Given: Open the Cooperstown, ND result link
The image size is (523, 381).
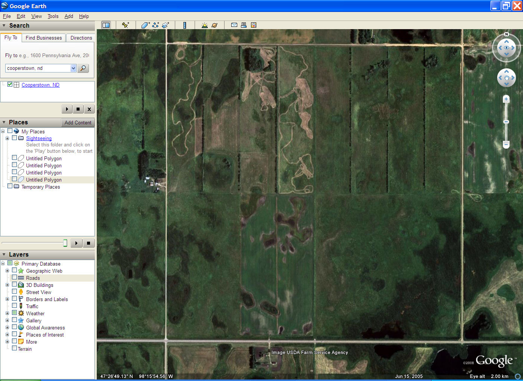Looking at the screenshot, I should 40,85.
